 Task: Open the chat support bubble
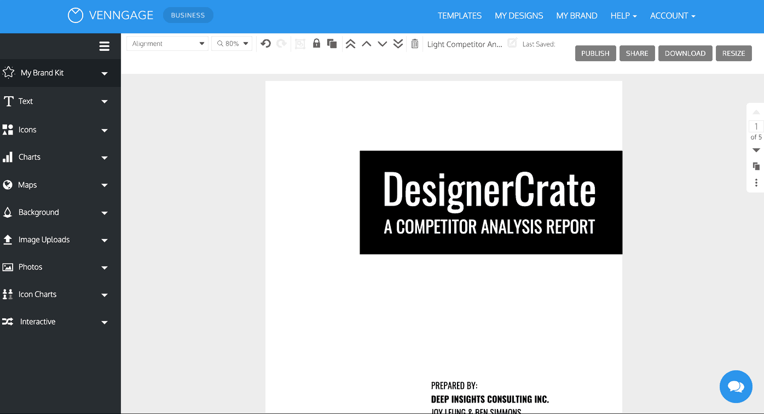coord(736,387)
